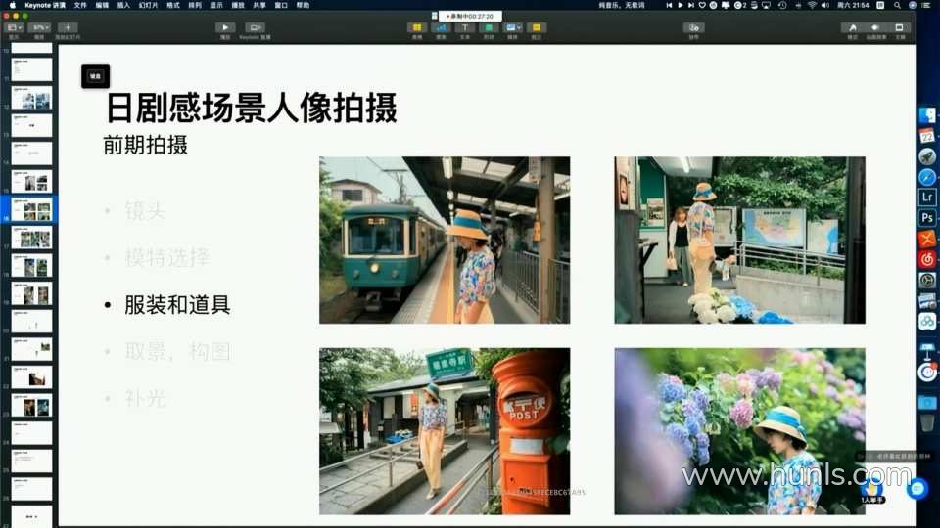Image resolution: width=940 pixels, height=528 pixels.
Task: Click the Collaborate button in toolbar
Action: tap(693, 27)
